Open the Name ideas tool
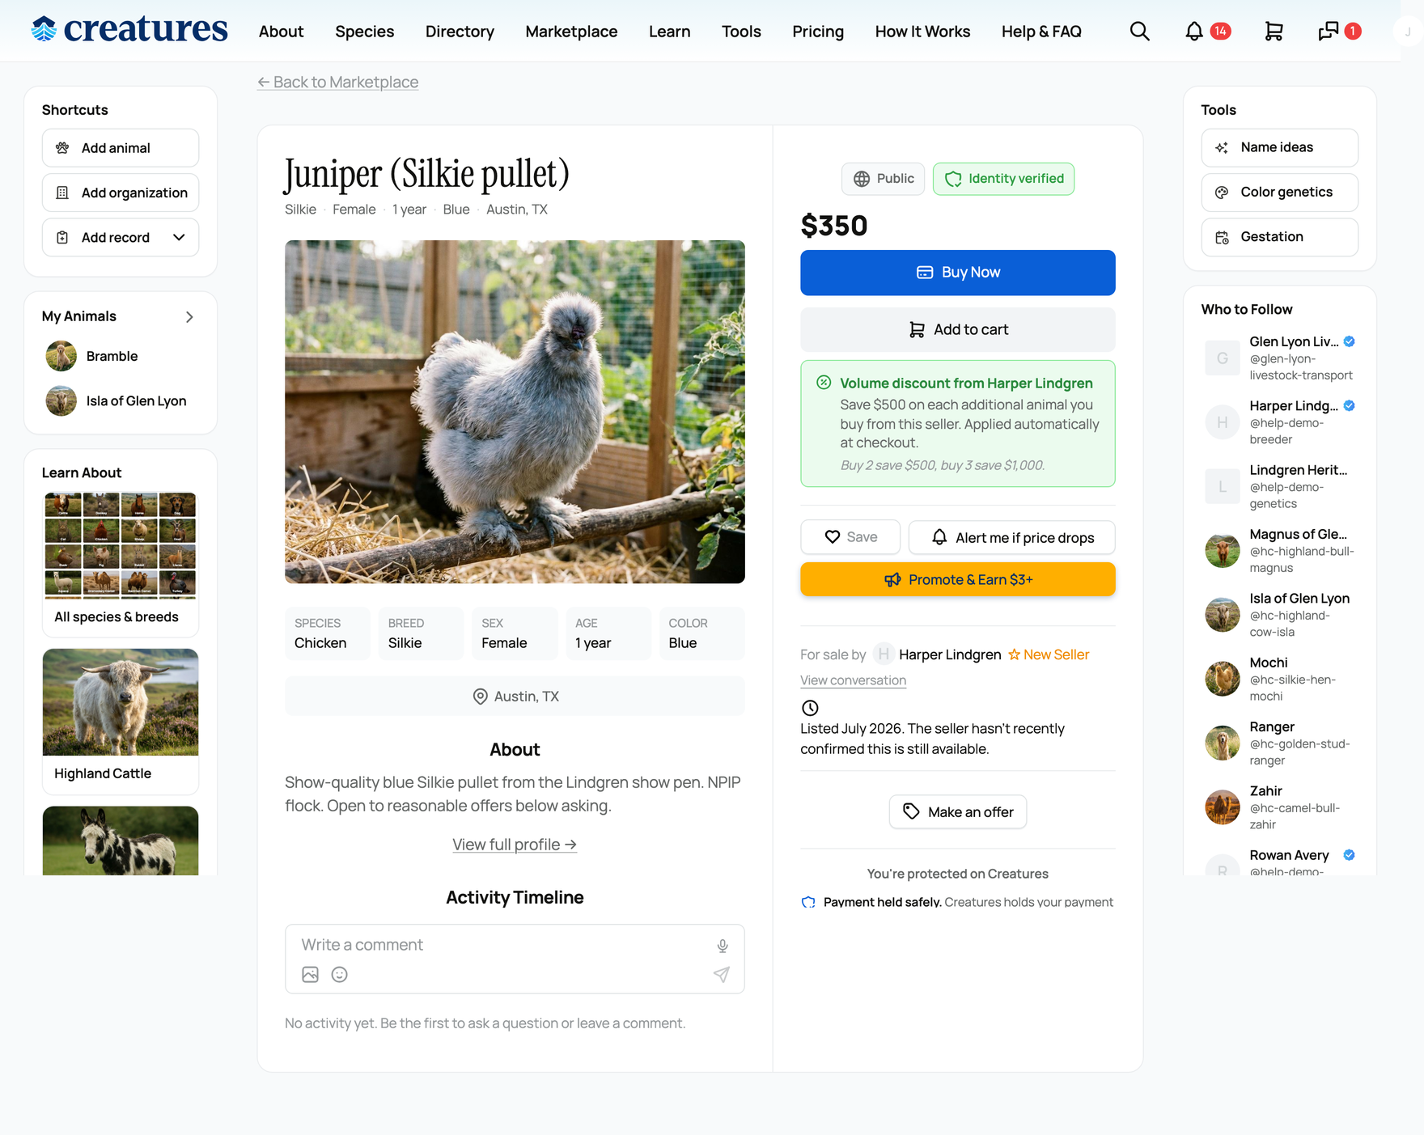Image resolution: width=1424 pixels, height=1135 pixels. [x=1280, y=147]
